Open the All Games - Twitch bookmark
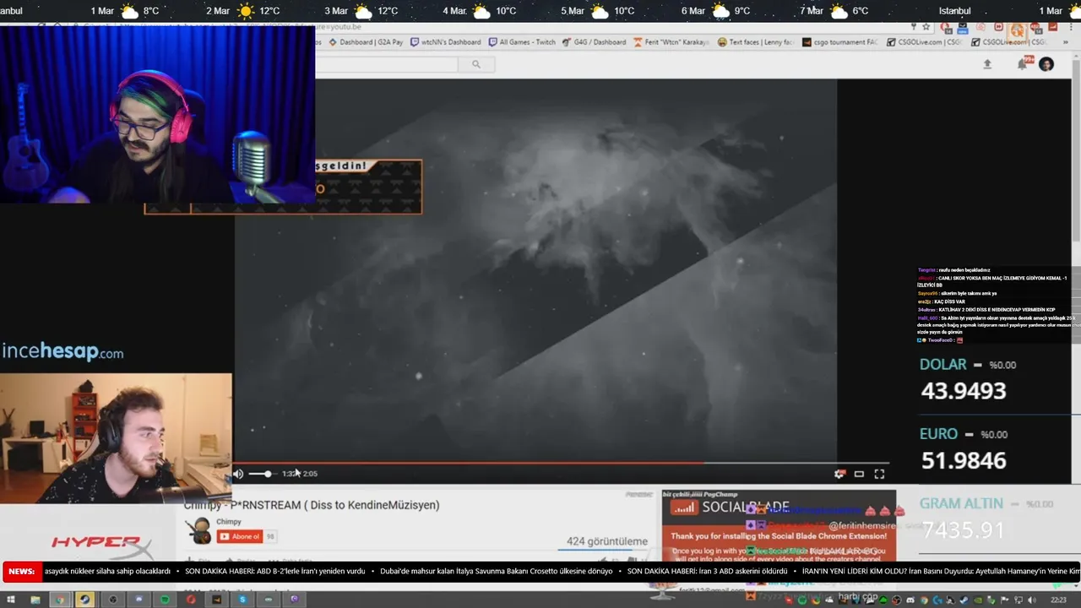The image size is (1081, 608). tap(521, 42)
